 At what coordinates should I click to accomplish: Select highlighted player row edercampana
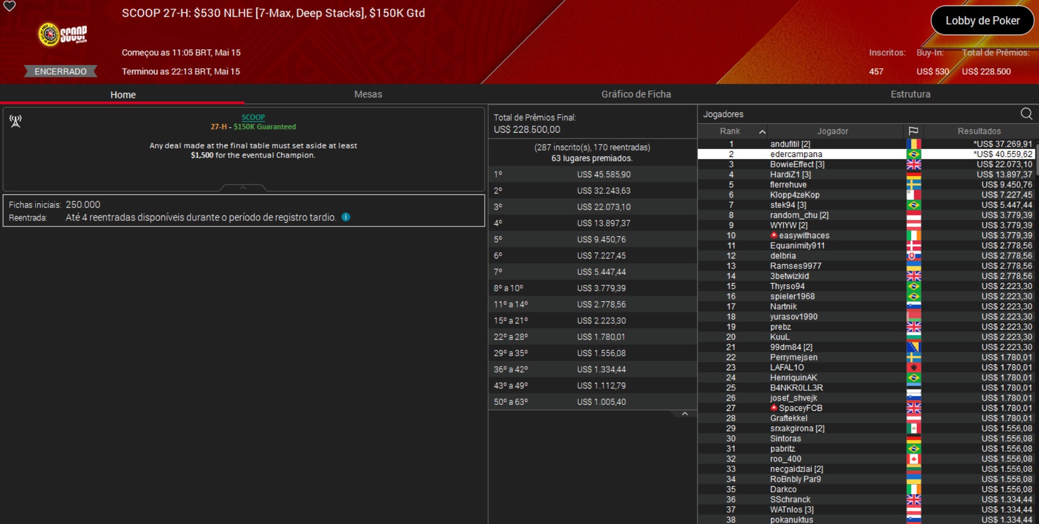click(866, 154)
